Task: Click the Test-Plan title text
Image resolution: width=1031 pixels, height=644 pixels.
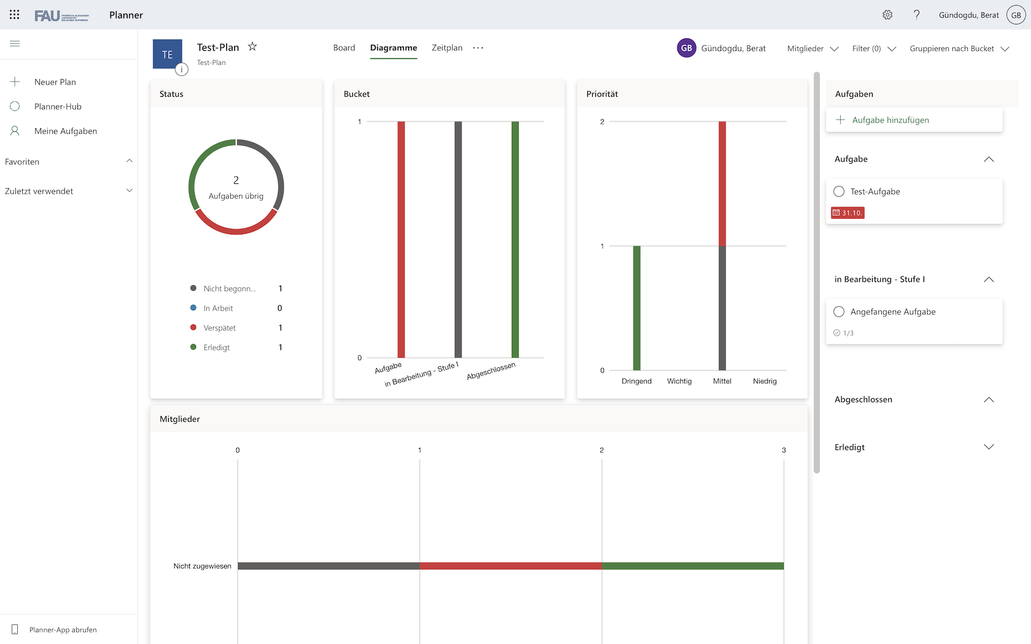Action: (218, 47)
